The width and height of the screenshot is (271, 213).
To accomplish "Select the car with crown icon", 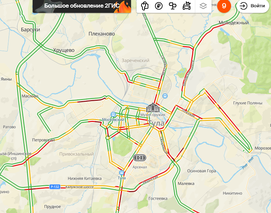I will 187,6.
